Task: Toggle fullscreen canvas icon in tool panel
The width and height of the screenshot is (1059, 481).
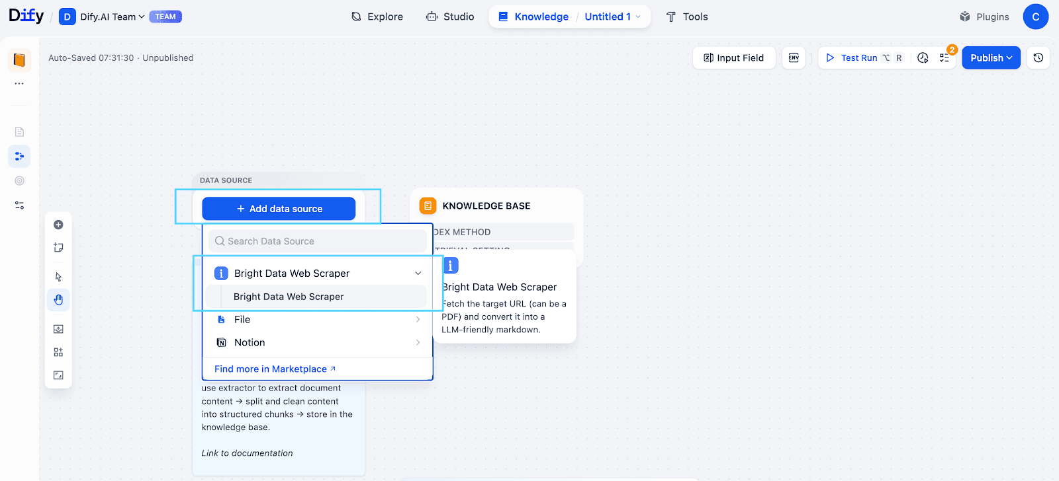Action: tap(58, 375)
